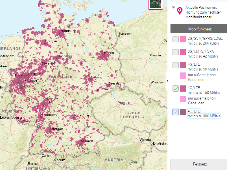The image size is (227, 170).
Task: Click the Stuttgart city label on the map
Action: pos(56,129)
